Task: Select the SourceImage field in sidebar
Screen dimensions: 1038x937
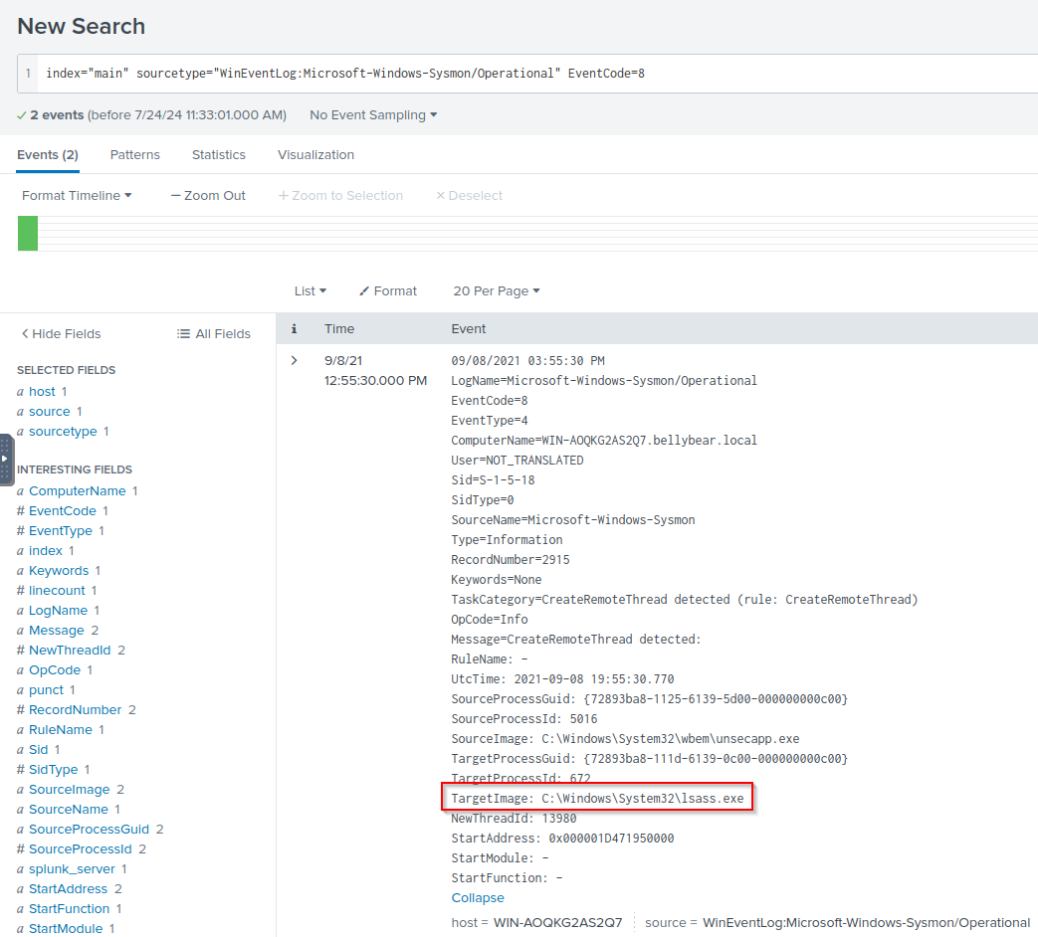Action: pyautogui.click(x=69, y=790)
